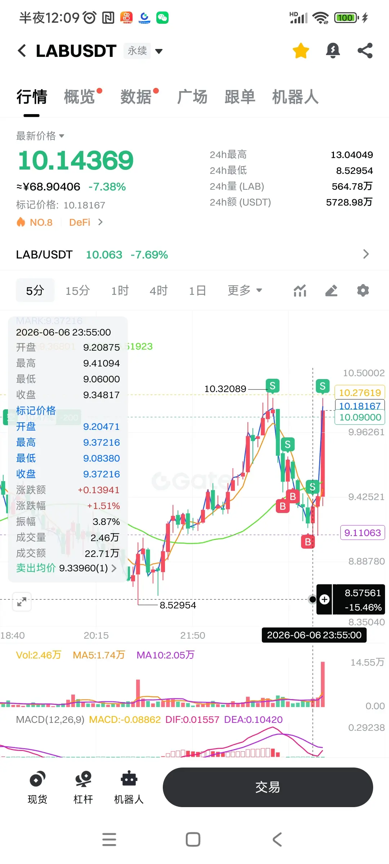
Task: Select the 1时 timeframe
Action: tap(120, 291)
